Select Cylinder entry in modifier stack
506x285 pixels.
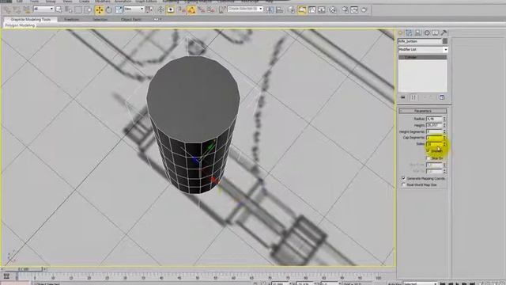click(423, 57)
